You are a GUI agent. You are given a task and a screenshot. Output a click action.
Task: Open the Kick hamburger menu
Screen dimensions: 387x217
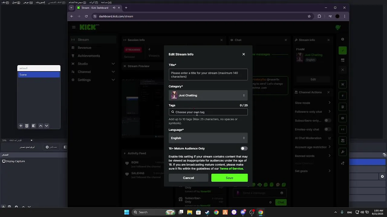(x=74, y=27)
